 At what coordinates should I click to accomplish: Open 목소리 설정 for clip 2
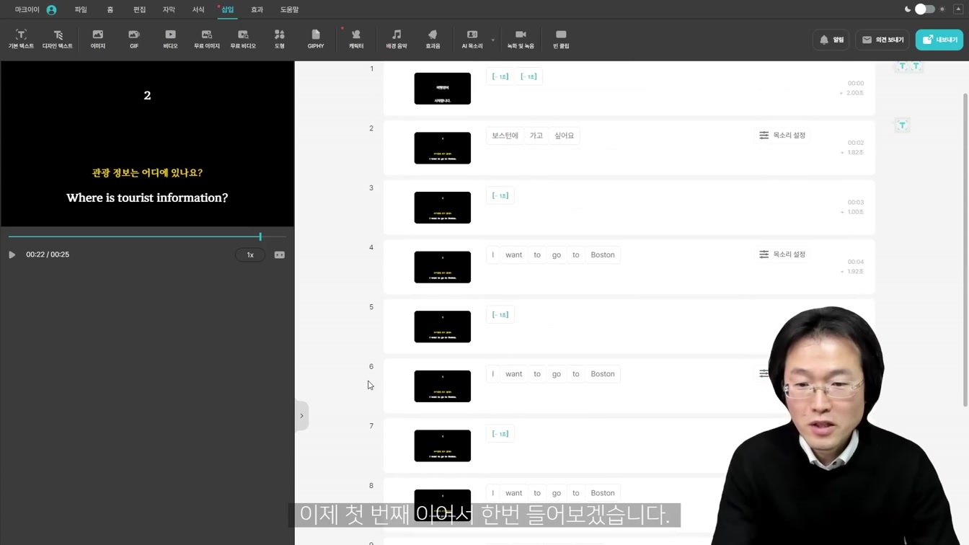pyautogui.click(x=782, y=136)
